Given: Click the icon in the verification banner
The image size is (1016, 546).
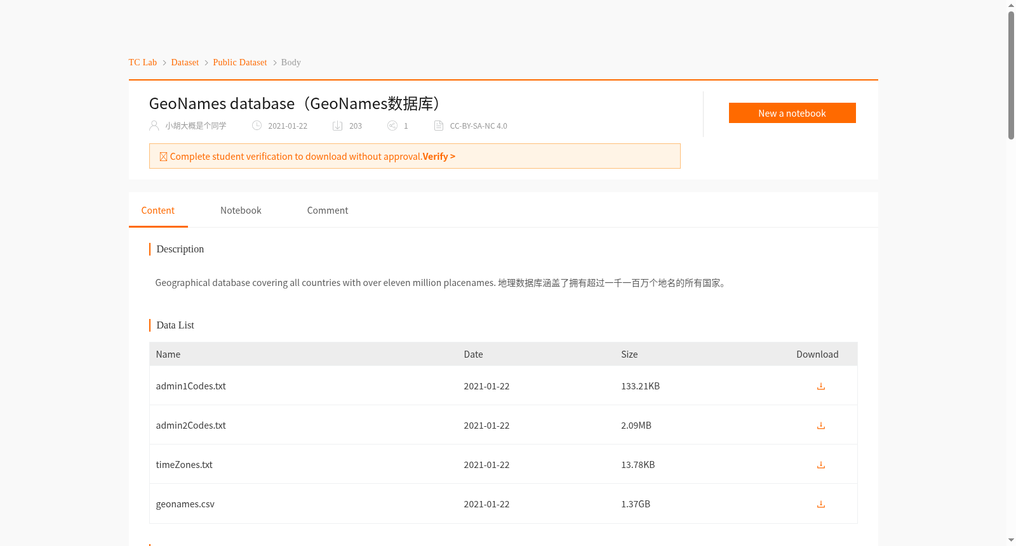Looking at the screenshot, I should (x=163, y=157).
